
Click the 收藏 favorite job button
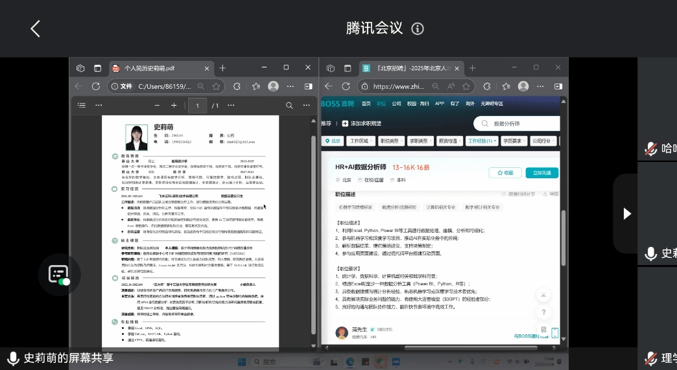click(x=505, y=172)
